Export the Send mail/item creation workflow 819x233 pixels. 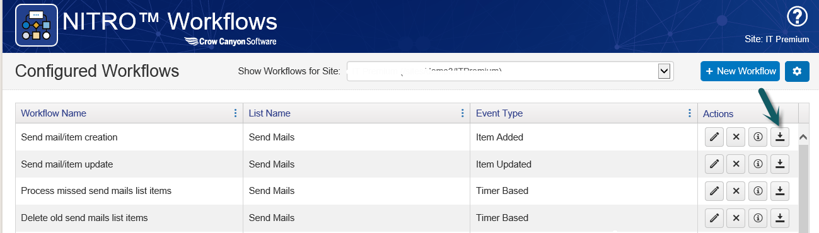point(780,137)
